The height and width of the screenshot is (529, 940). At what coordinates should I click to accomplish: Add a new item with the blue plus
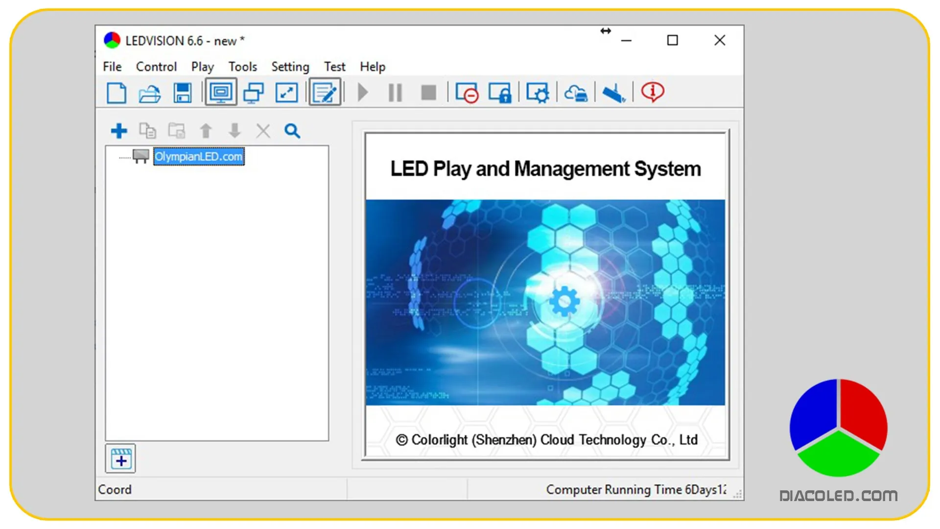click(119, 131)
